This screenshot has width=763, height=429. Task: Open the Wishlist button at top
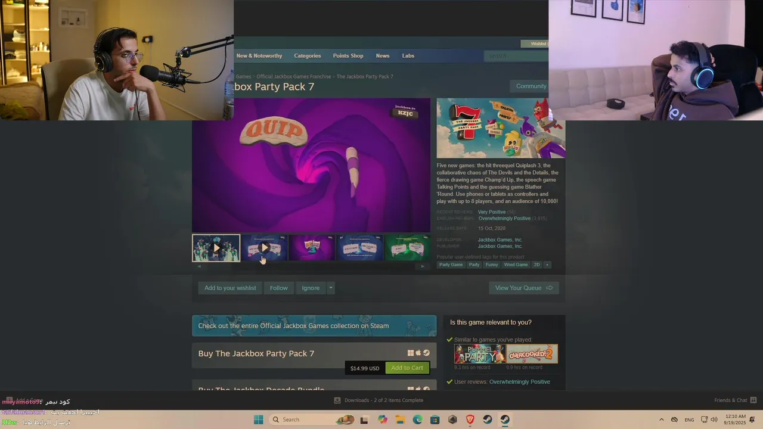coord(535,43)
